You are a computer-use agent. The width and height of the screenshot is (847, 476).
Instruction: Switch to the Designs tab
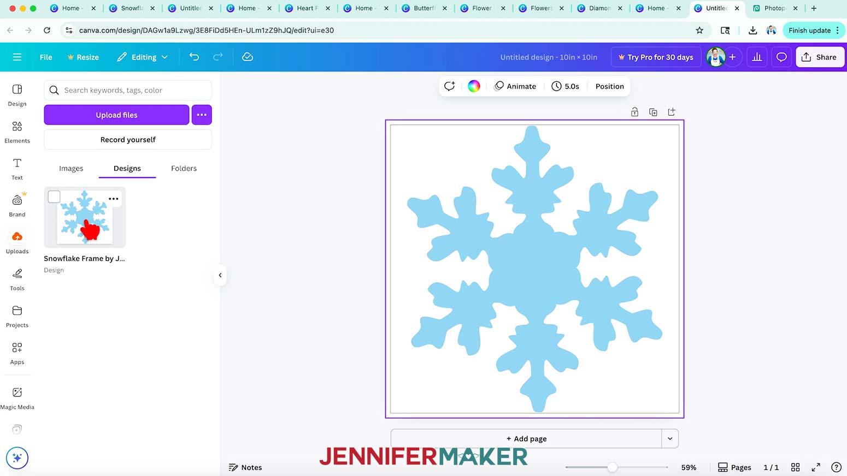coord(127,168)
